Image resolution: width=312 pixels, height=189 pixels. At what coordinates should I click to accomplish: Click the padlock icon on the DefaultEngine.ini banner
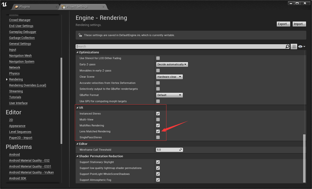point(80,35)
